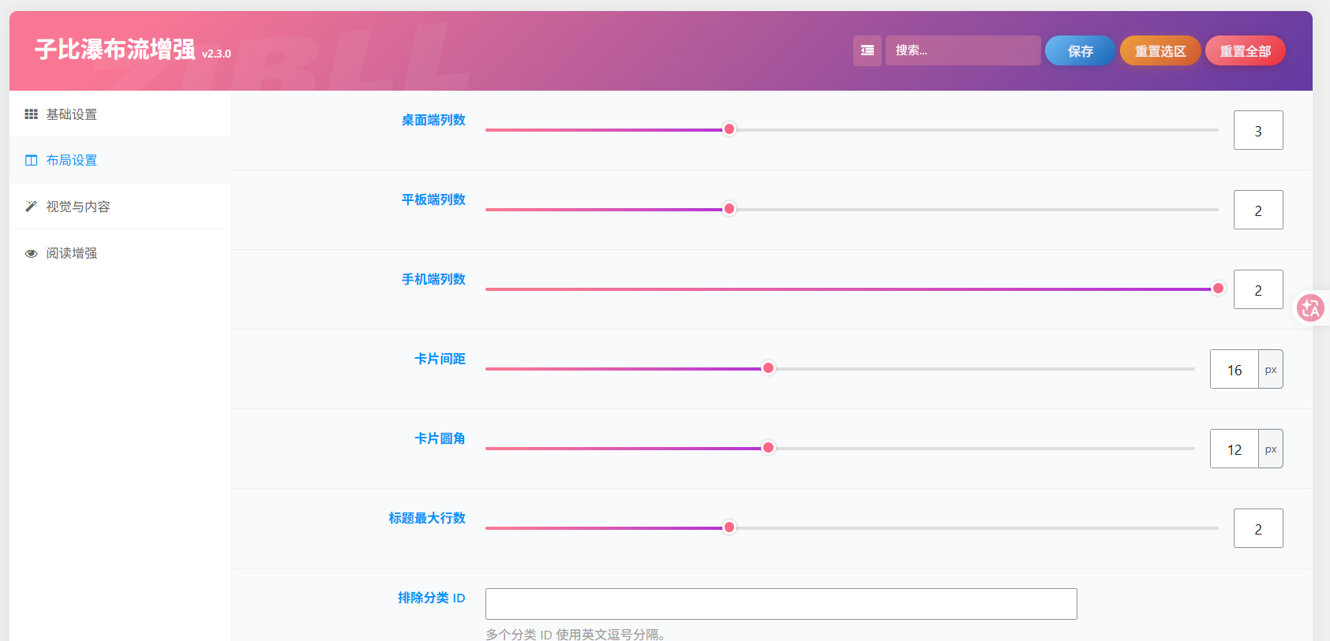
Task: Click the 手机端列数 slider handle
Action: pos(1218,289)
